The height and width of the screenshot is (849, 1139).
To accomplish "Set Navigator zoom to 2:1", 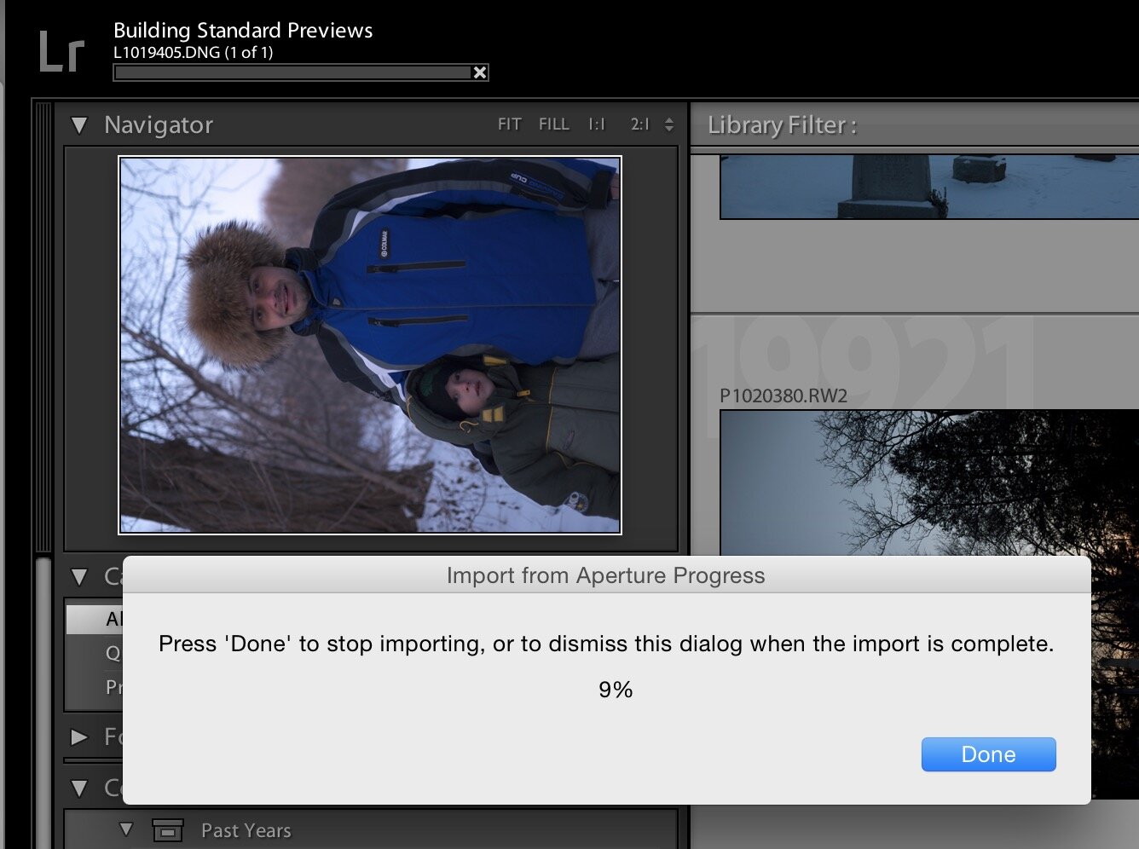I will pyautogui.click(x=640, y=124).
